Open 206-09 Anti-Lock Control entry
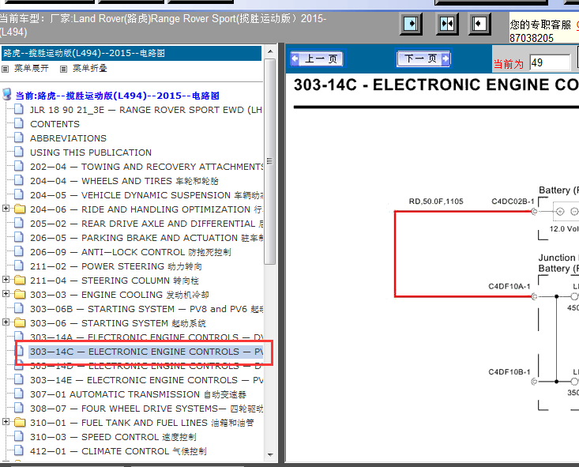Viewport: 579px width, 467px height. tap(130, 252)
